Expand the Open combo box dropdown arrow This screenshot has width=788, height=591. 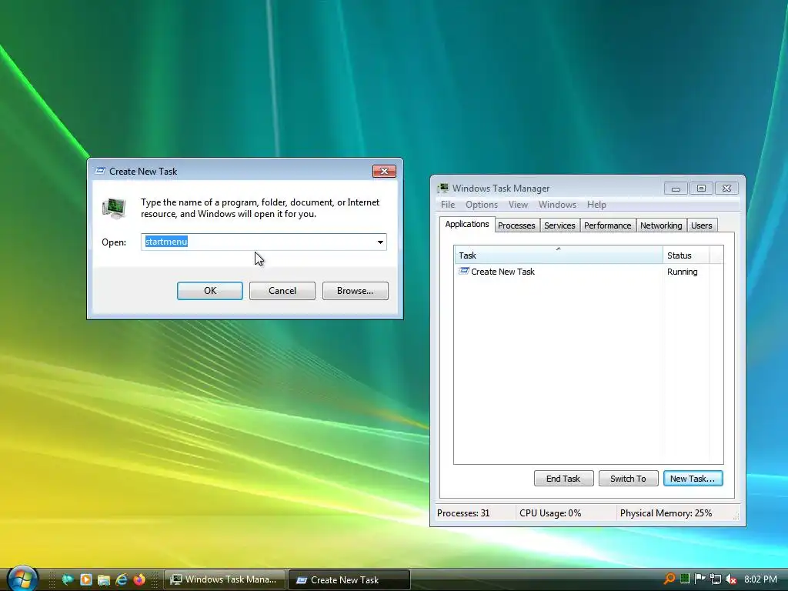pos(380,242)
